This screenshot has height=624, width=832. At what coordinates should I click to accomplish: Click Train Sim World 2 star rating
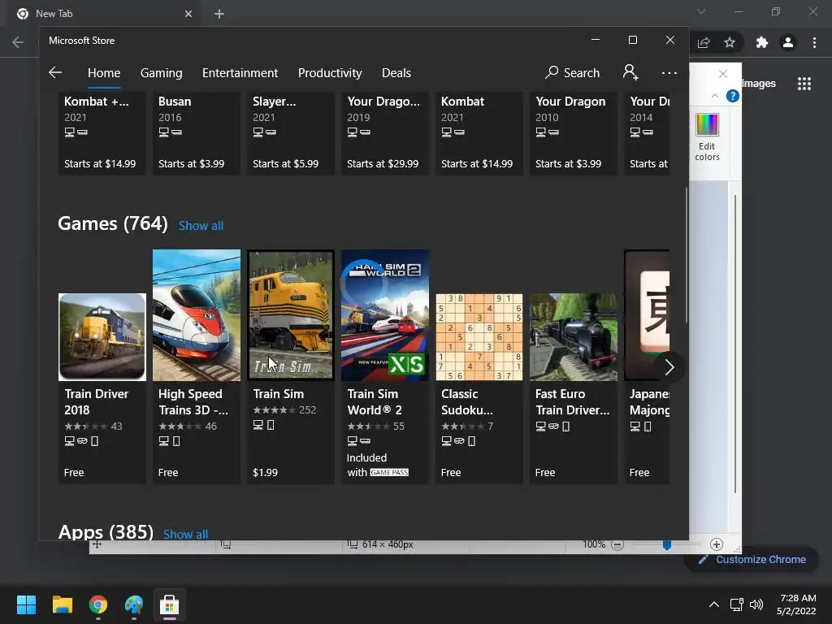pos(368,426)
